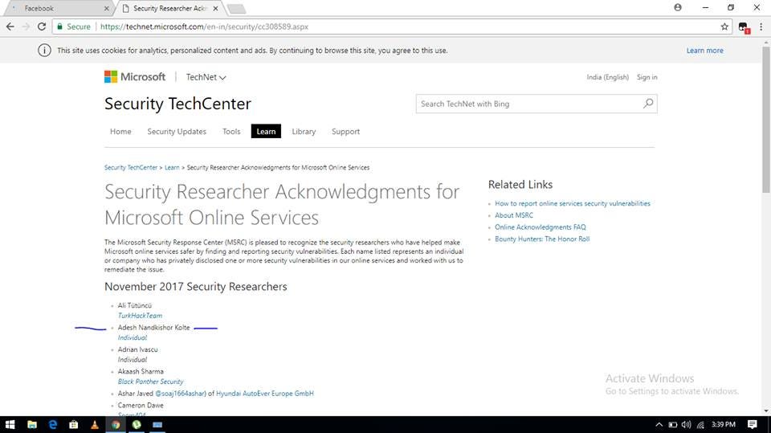Click the name Adrian Ivascu
Screen dimensions: 771x433
[x=137, y=349]
